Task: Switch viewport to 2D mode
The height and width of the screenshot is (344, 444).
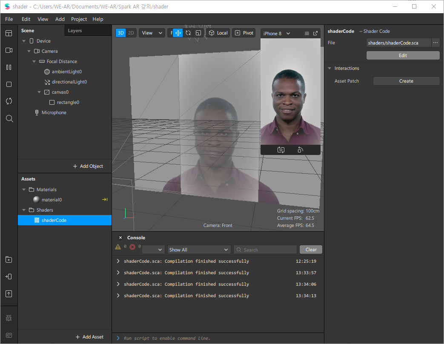Action: [x=131, y=33]
